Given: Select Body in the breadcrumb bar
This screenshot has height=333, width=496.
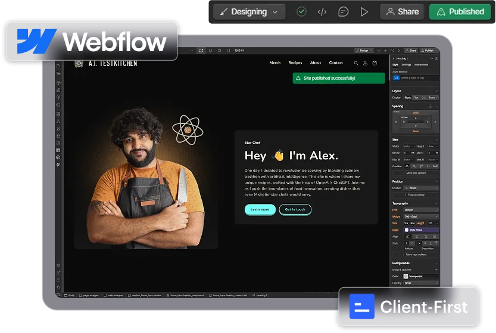Looking at the screenshot, I should click(69, 296).
